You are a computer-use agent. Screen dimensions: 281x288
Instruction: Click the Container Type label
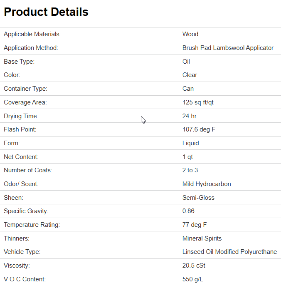point(26,89)
